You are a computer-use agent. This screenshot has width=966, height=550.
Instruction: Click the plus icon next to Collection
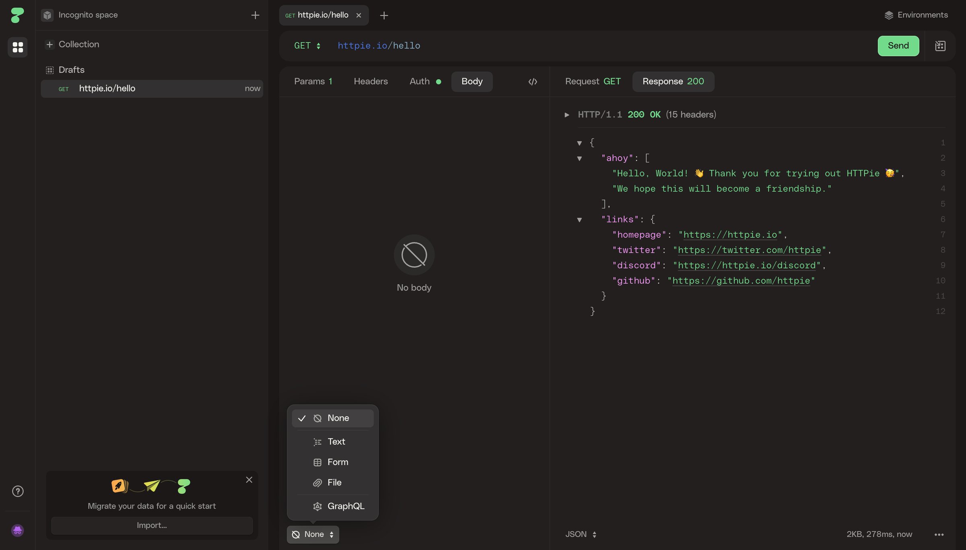click(x=50, y=44)
